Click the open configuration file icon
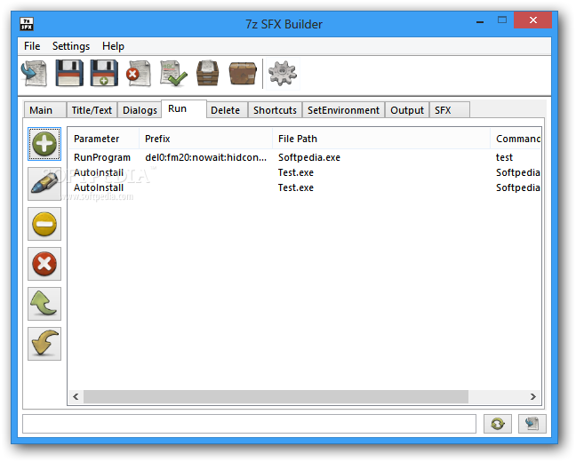Viewport: 576px width, 462px height. pos(34,73)
